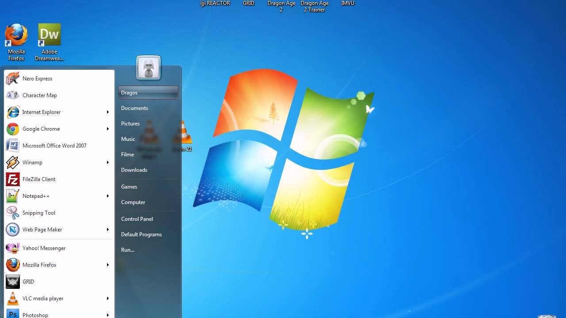Open Downloads folder
Screen dimensions: 566x318
click(x=148, y=170)
